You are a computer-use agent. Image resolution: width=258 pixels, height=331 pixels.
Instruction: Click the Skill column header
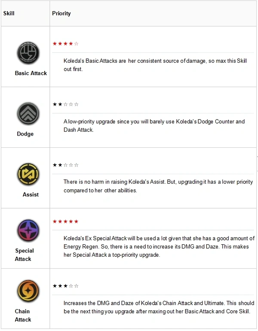coord(9,13)
